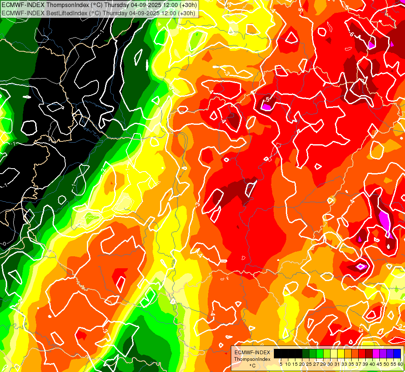Click the legend tick value '37'
The width and height of the screenshot is (405, 372).
pyautogui.click(x=358, y=364)
